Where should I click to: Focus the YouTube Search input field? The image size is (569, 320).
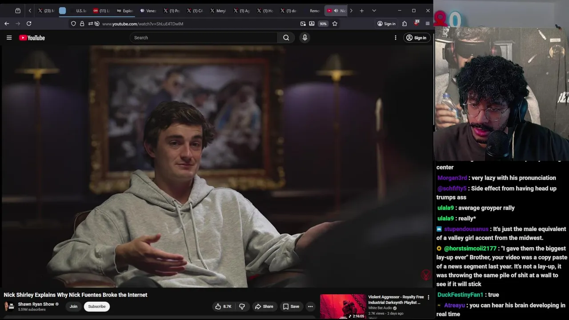(204, 38)
